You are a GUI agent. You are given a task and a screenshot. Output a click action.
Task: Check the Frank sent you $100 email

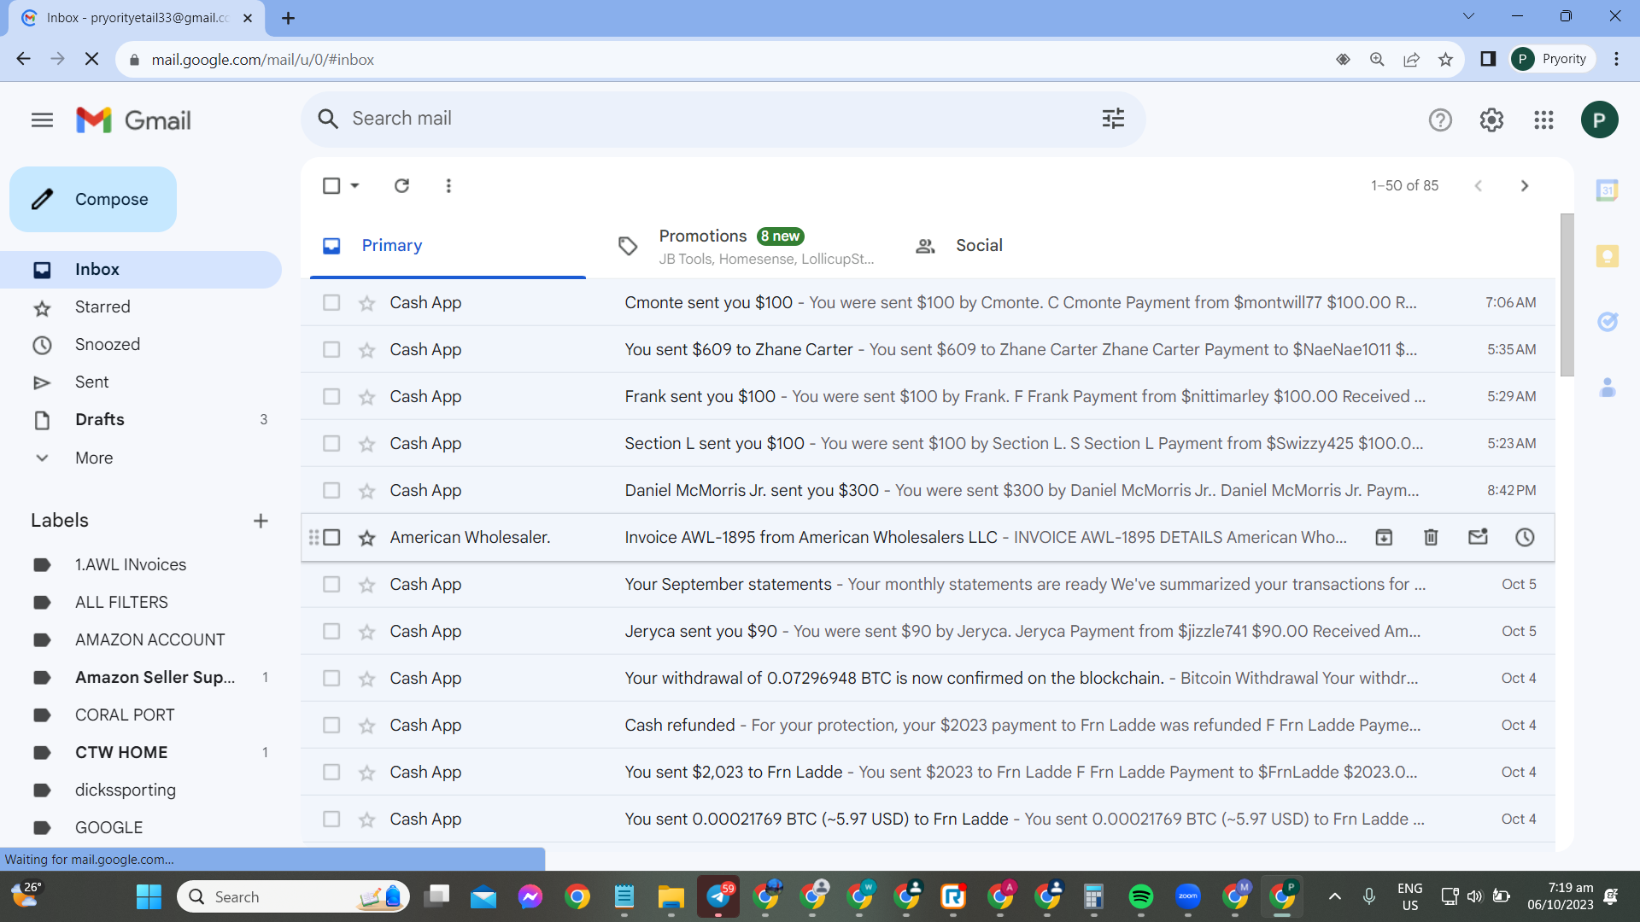click(x=331, y=396)
